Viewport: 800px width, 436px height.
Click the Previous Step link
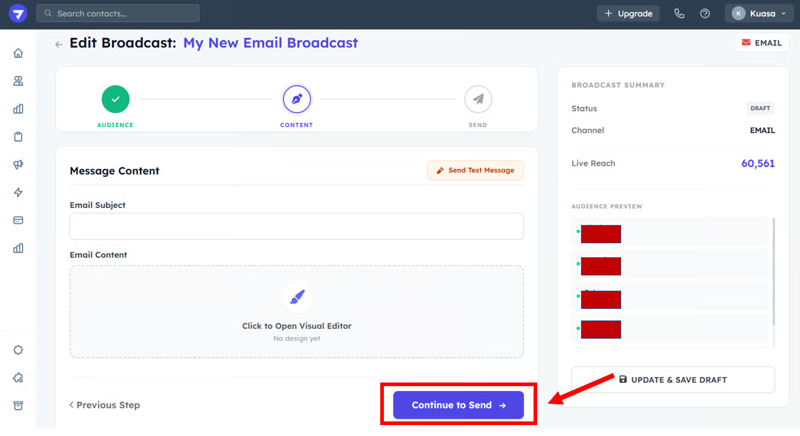105,405
